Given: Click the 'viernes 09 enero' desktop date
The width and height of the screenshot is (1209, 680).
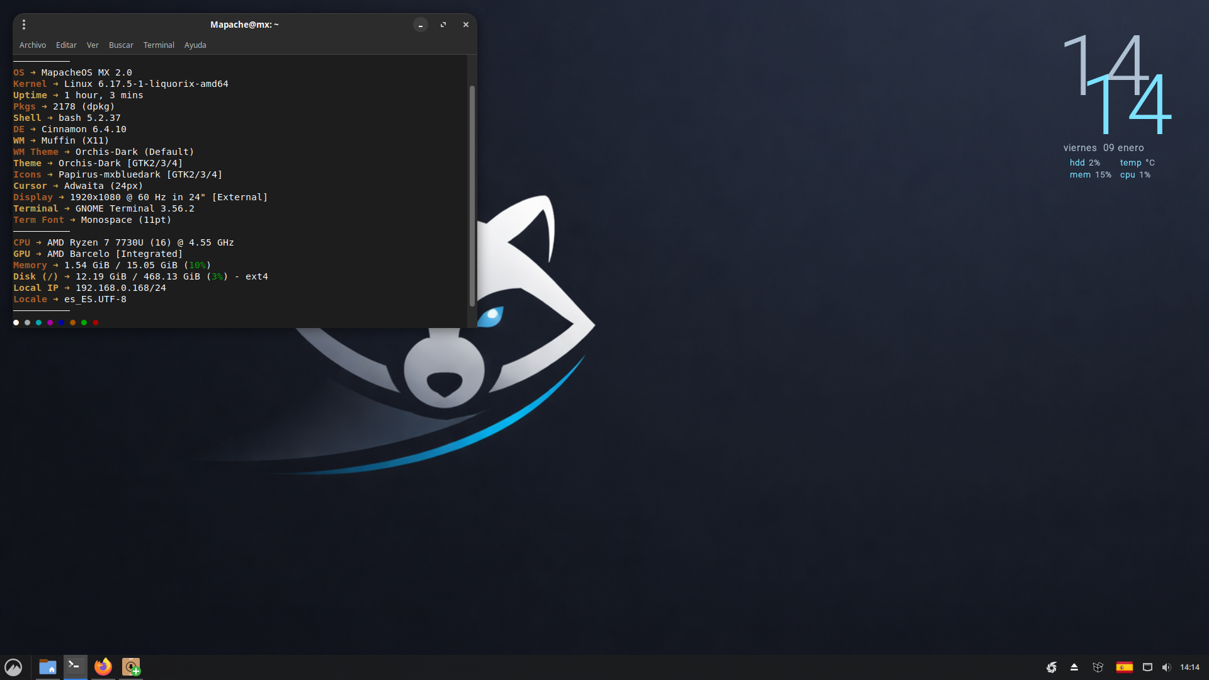Looking at the screenshot, I should point(1104,148).
